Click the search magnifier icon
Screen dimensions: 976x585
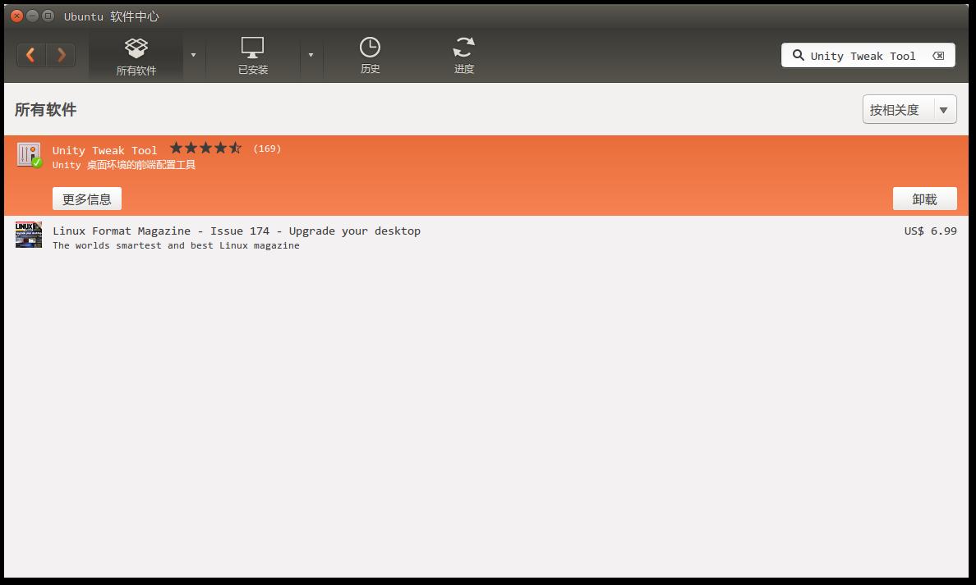(x=798, y=56)
